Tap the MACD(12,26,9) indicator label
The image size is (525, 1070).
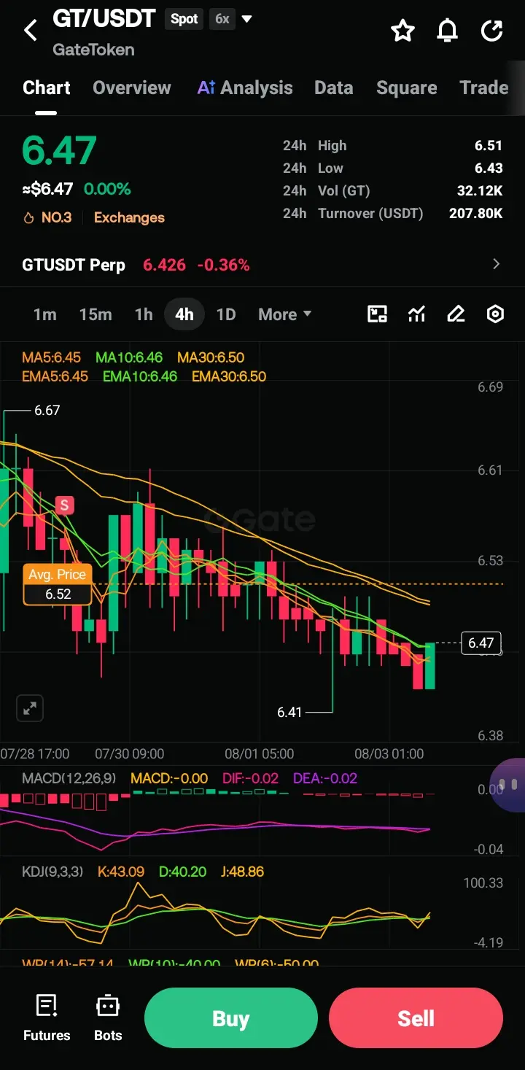(69, 778)
